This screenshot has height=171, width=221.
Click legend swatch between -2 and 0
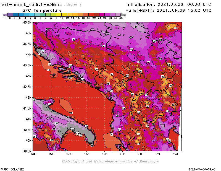[x=32, y=15]
